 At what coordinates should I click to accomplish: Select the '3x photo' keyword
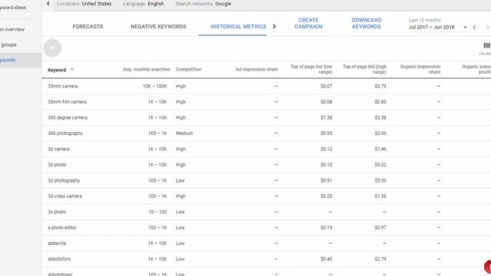coord(57,212)
